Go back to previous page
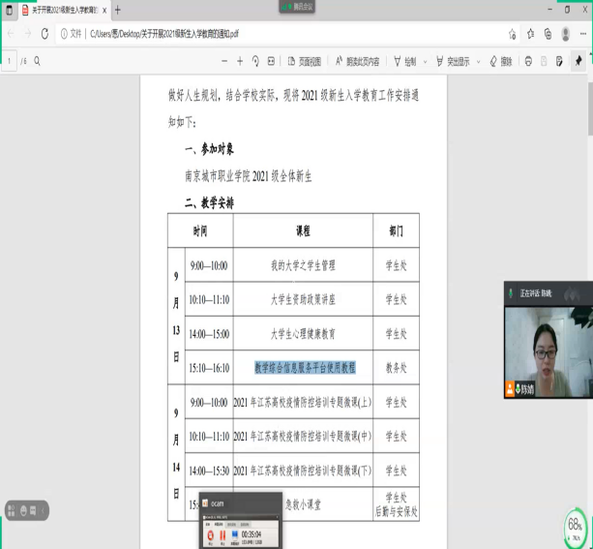593x549 pixels. click(x=11, y=34)
